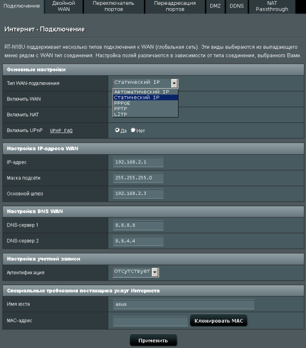Pick PPPoE from the connection type list
This screenshot has height=348, width=306.
(x=146, y=103)
